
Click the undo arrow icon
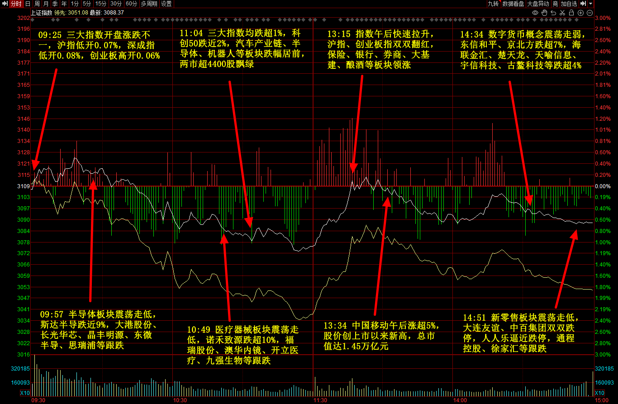pyautogui.click(x=553, y=13)
